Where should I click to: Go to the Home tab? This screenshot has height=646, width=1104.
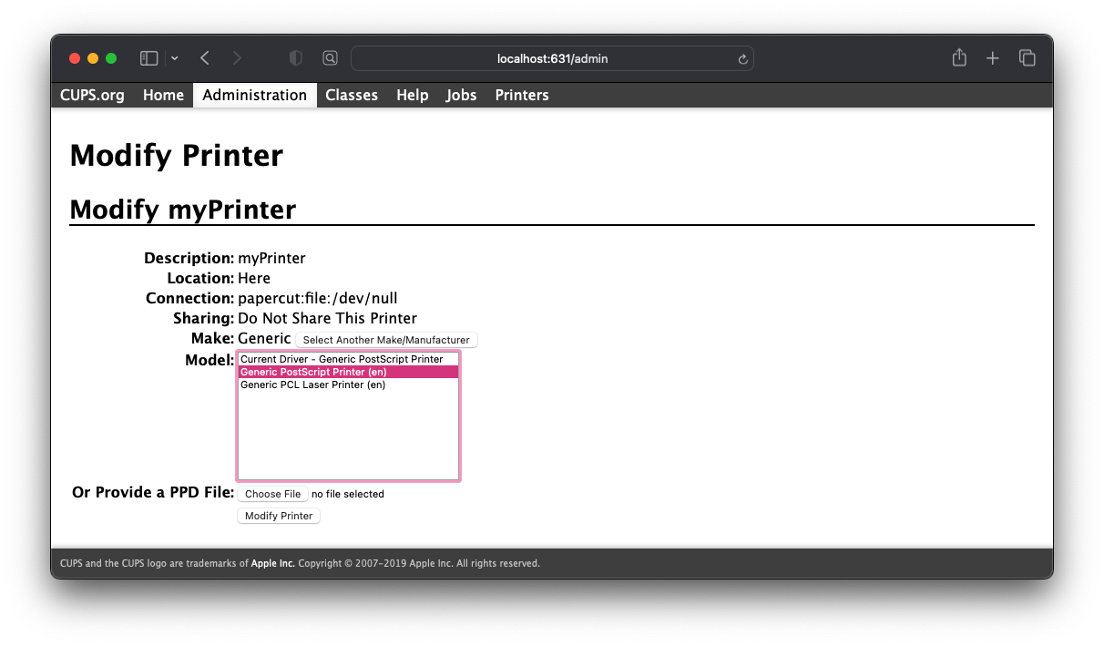point(163,95)
